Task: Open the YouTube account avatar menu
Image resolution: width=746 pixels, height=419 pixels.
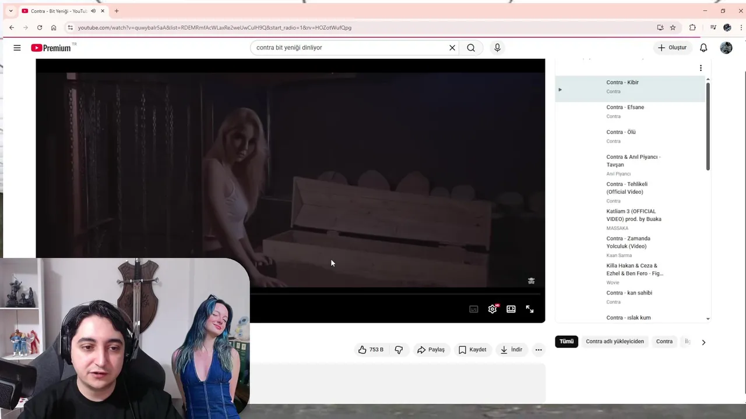Action: pos(726,48)
